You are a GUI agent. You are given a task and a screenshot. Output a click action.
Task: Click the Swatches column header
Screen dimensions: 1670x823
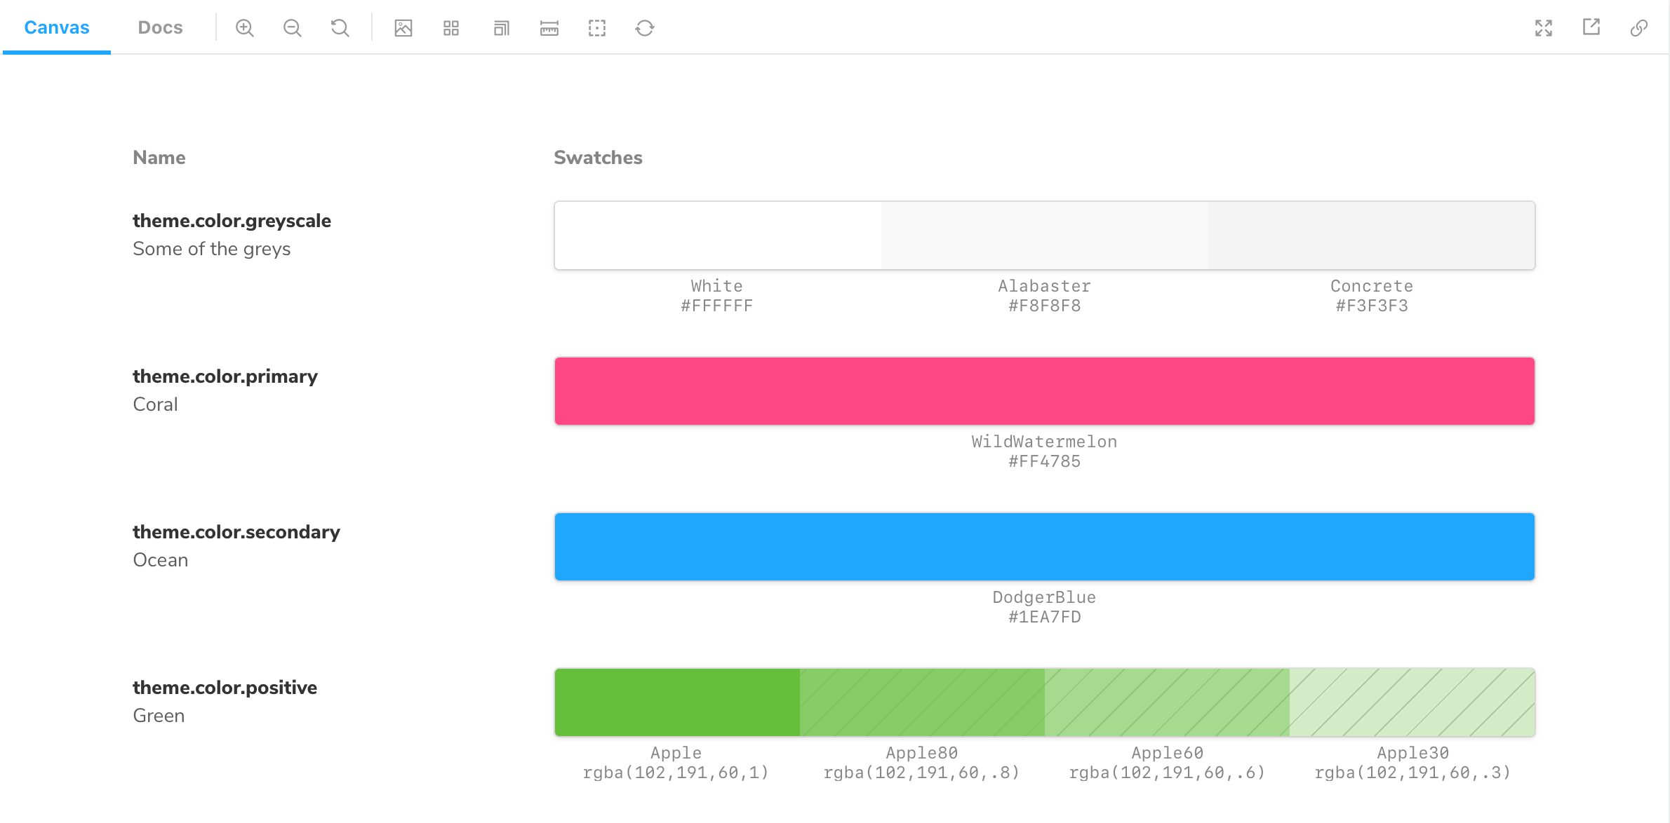point(598,158)
